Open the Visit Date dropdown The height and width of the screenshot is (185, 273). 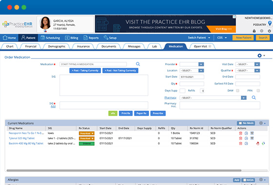tap(257, 64)
